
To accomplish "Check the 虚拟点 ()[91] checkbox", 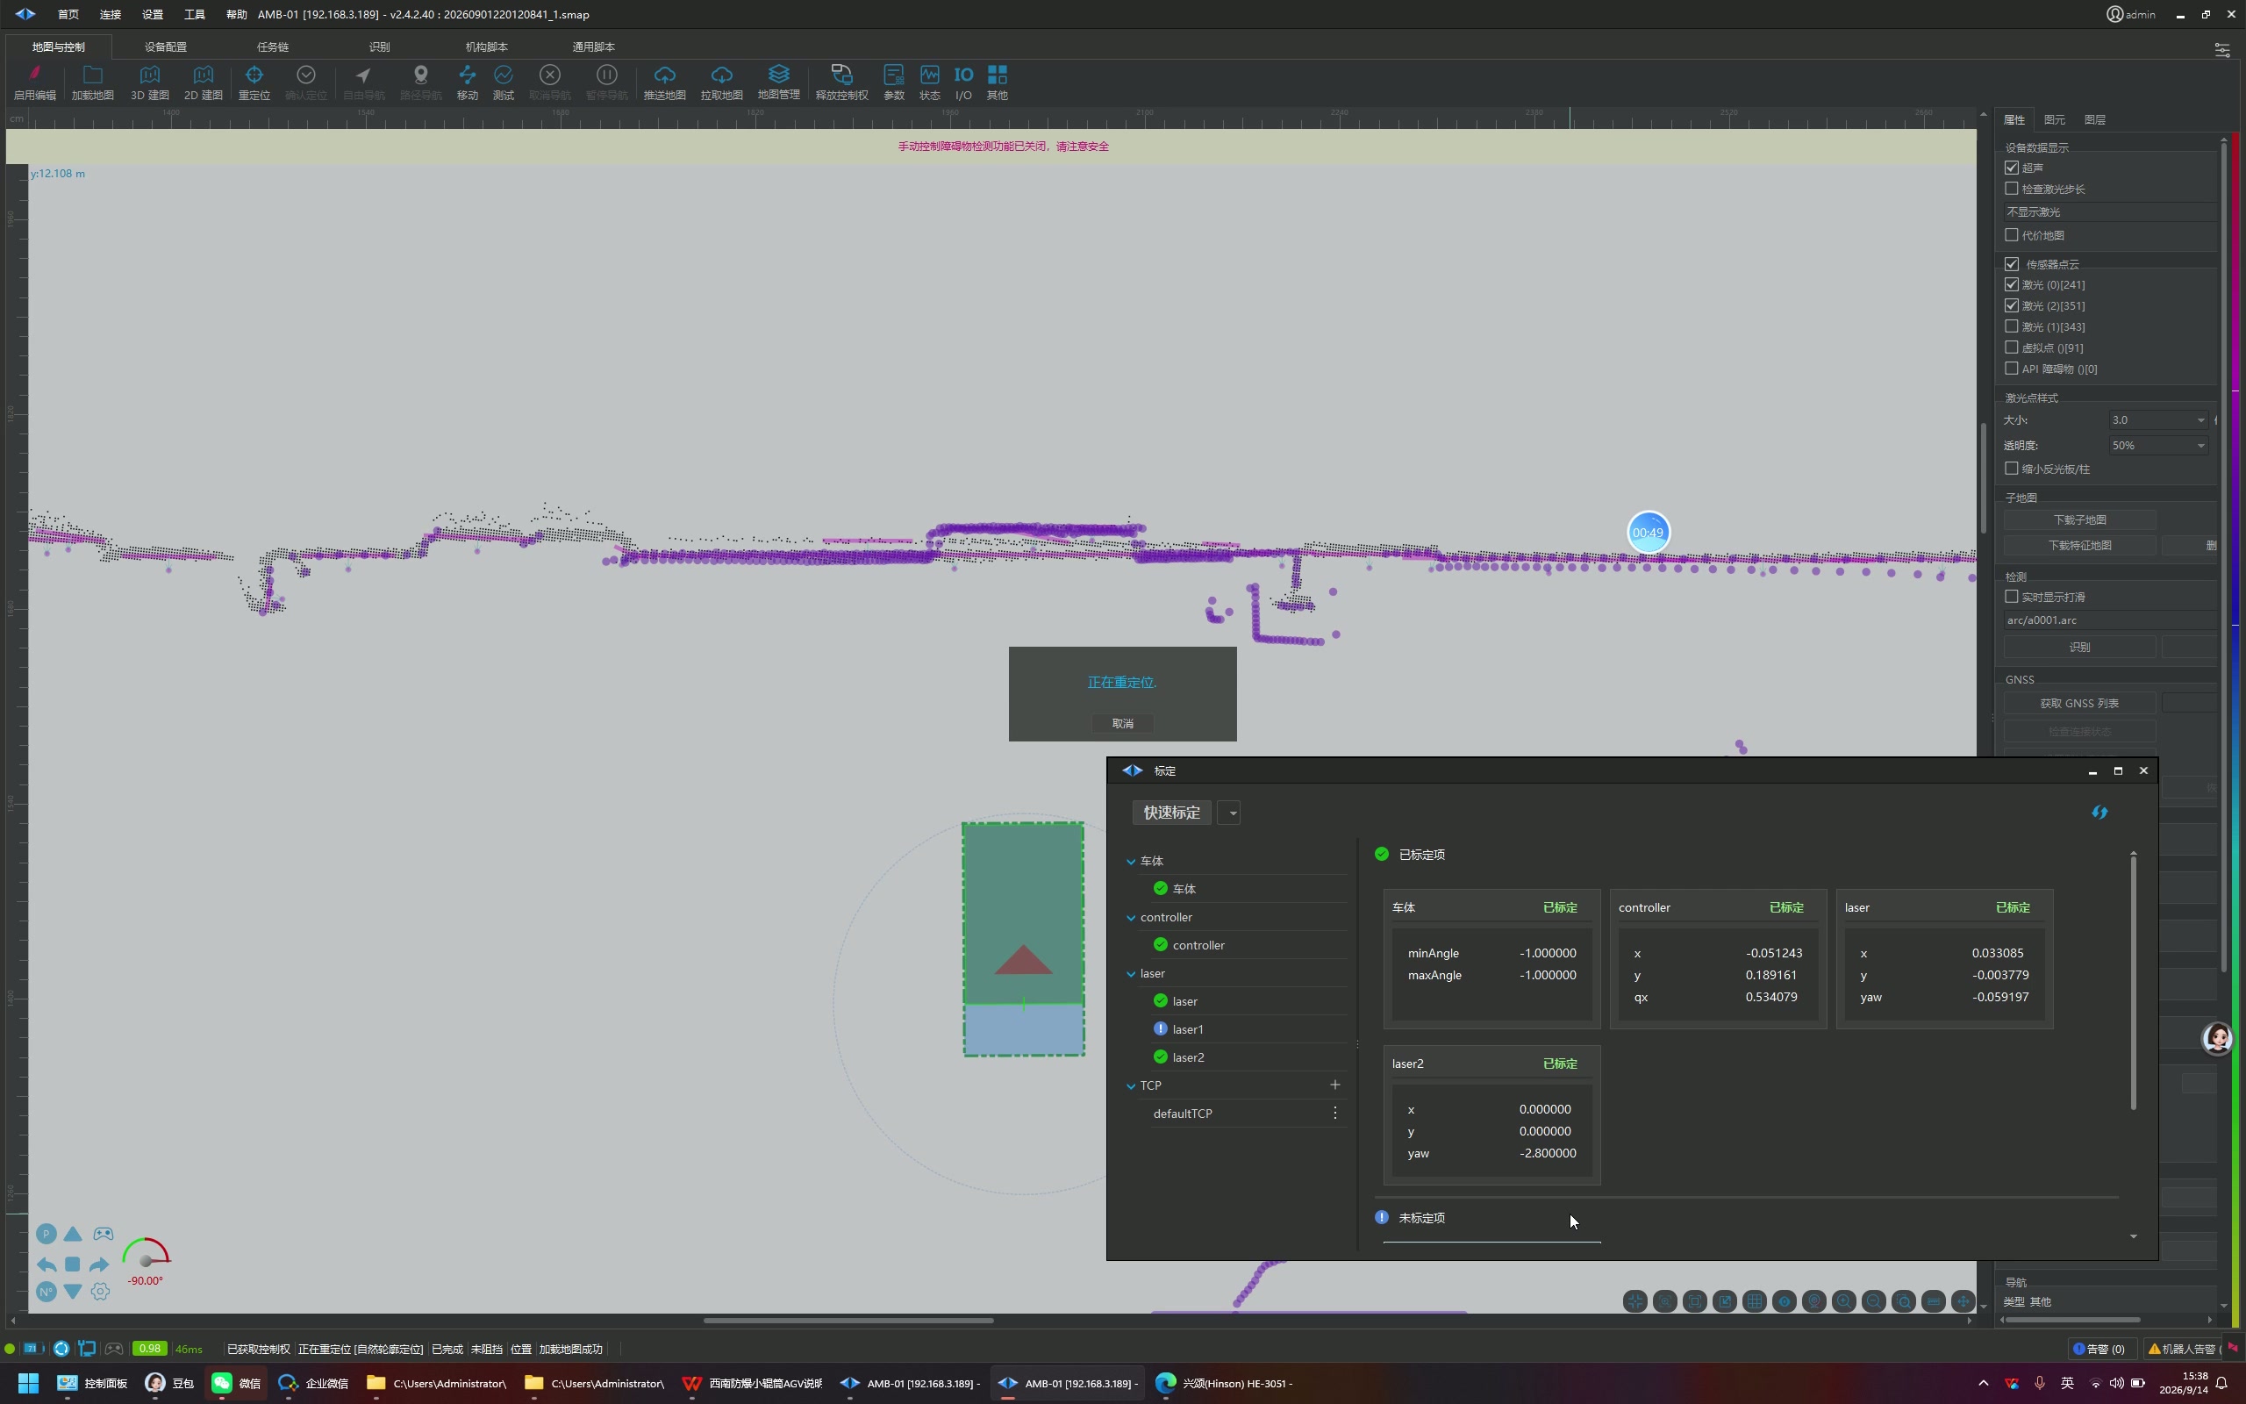I will point(2011,347).
